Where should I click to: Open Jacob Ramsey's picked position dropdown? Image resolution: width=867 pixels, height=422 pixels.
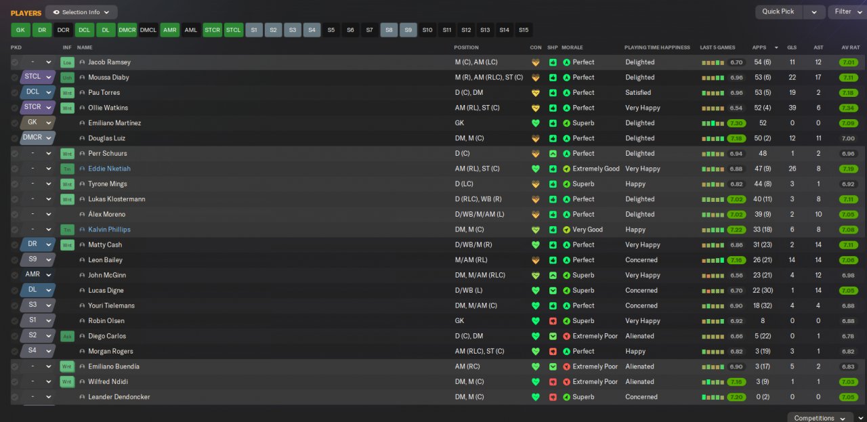38,62
